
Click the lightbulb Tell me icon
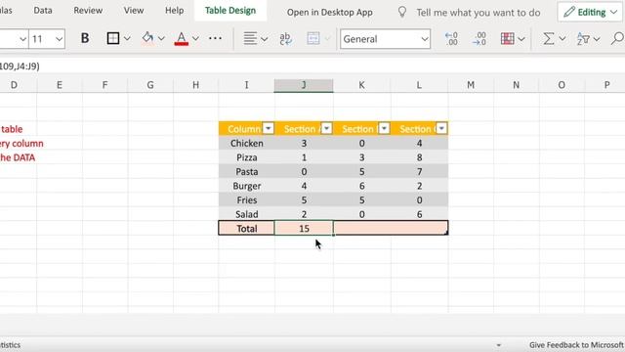pos(402,13)
